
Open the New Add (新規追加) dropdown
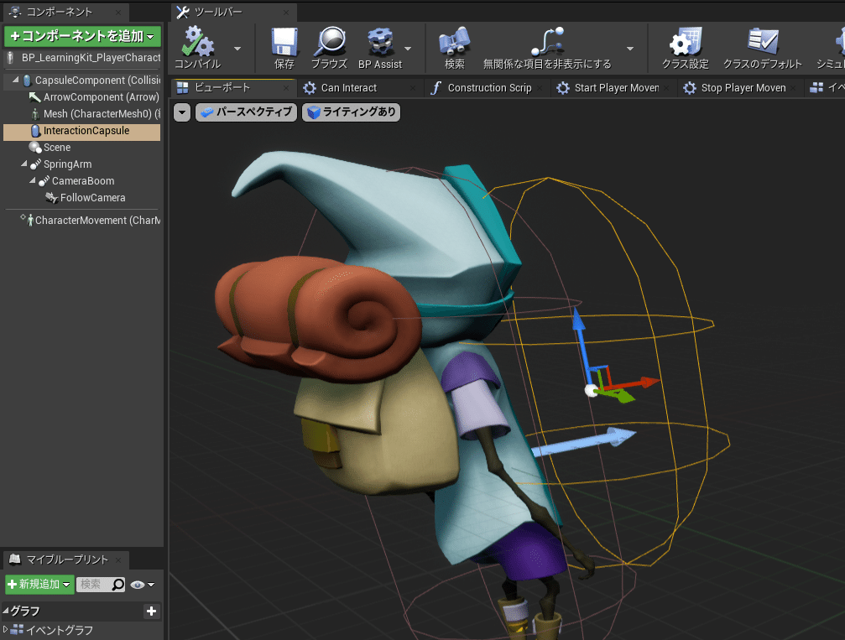click(x=39, y=585)
